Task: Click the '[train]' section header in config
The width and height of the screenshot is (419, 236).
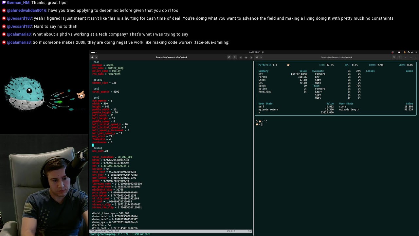Action: (x=97, y=148)
